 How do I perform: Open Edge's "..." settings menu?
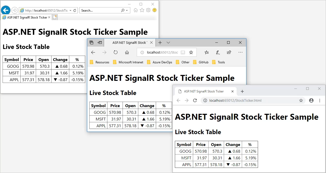(240, 52)
